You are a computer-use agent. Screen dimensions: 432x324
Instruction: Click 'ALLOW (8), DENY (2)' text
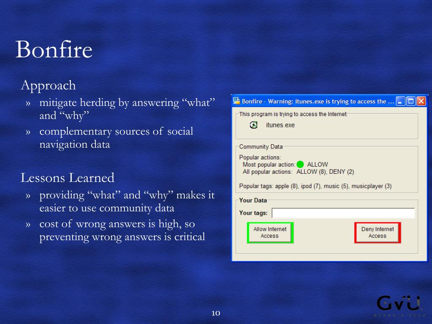[x=325, y=172]
